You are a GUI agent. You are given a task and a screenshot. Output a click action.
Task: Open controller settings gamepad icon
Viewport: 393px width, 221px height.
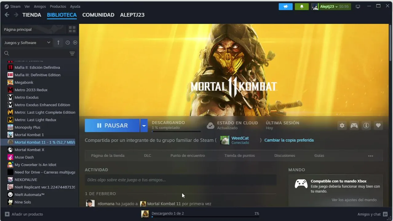tap(354, 125)
